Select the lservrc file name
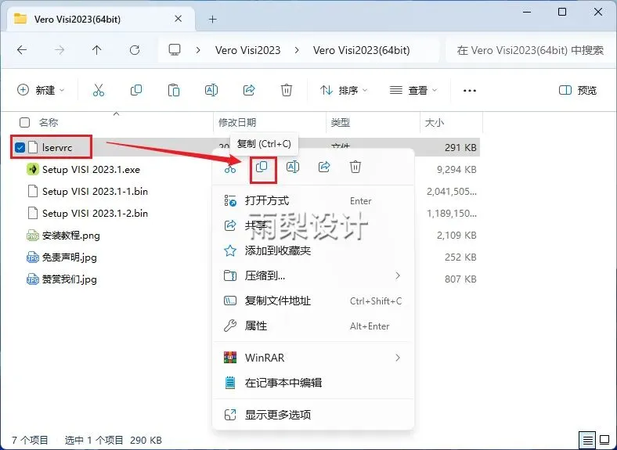 pyautogui.click(x=57, y=147)
